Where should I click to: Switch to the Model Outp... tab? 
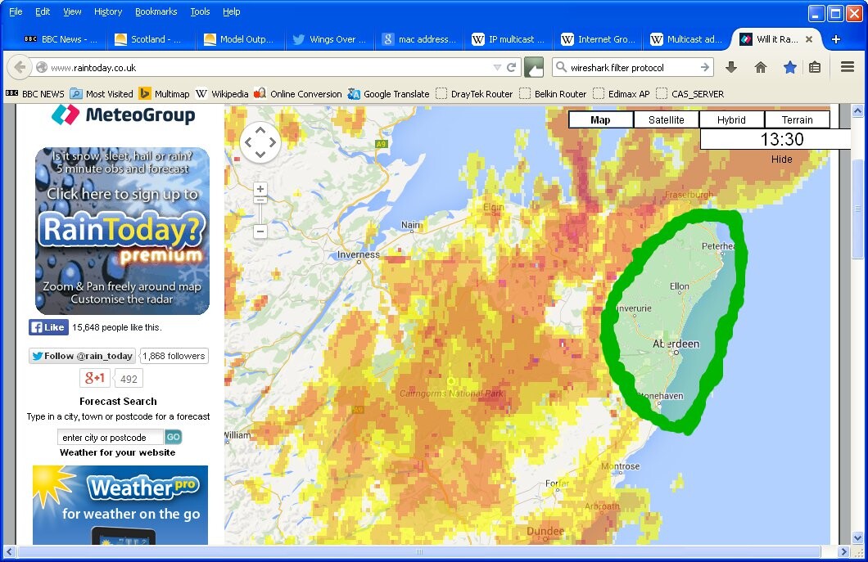pos(239,39)
